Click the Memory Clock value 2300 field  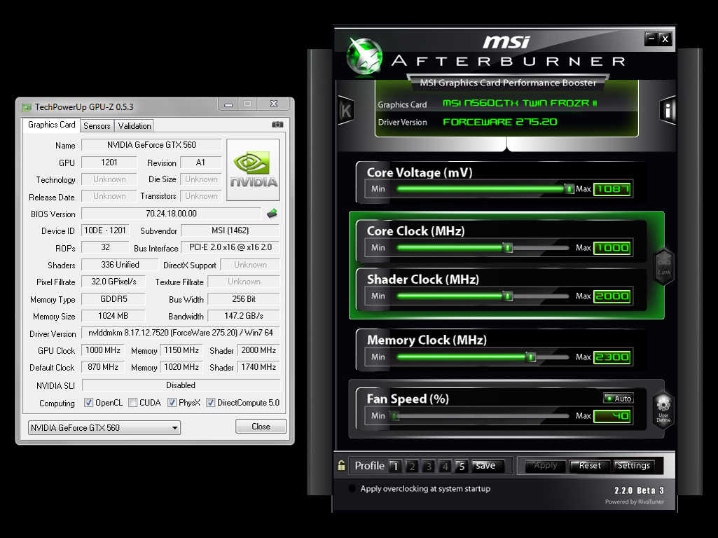point(613,357)
